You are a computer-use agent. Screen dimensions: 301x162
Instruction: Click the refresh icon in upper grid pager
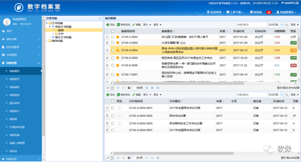click(158, 88)
